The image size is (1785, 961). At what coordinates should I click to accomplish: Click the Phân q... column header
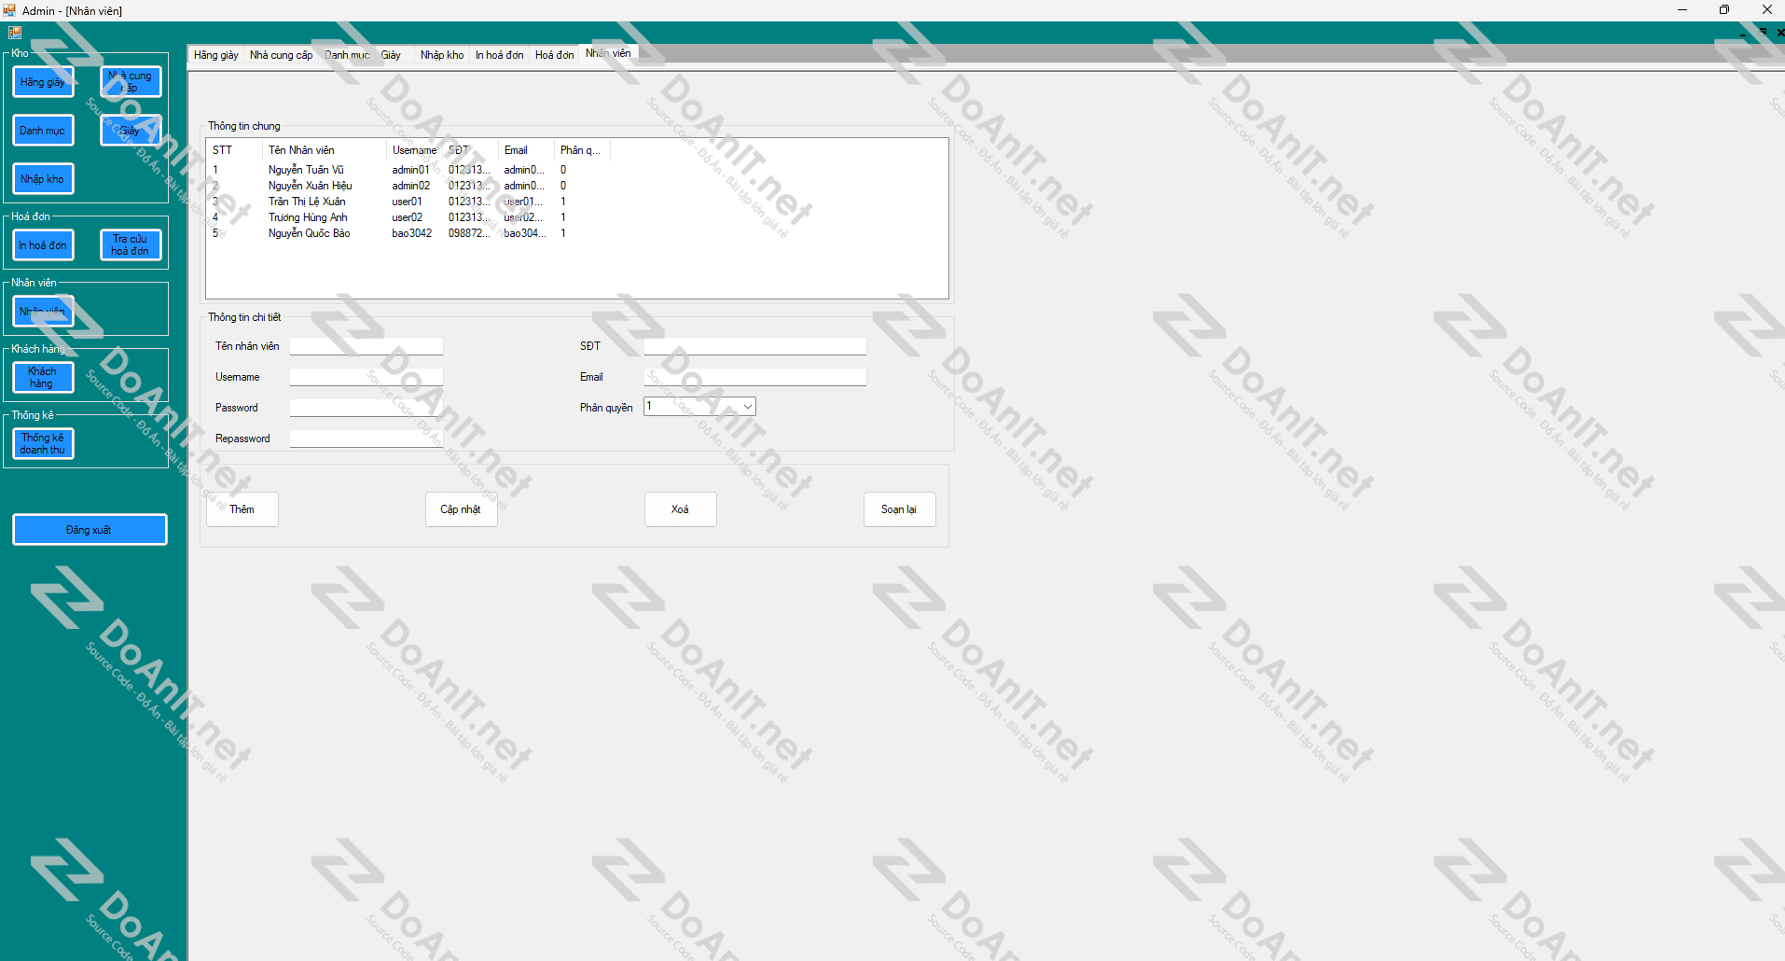click(x=582, y=150)
